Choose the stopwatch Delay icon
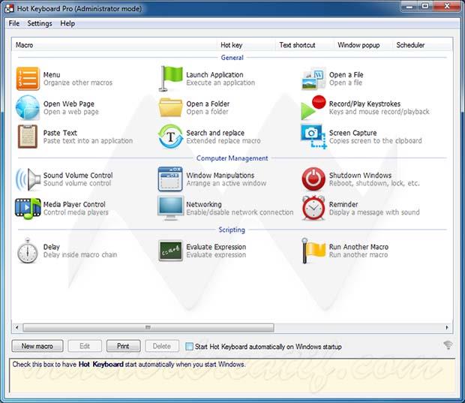The image size is (465, 403). pos(28,251)
